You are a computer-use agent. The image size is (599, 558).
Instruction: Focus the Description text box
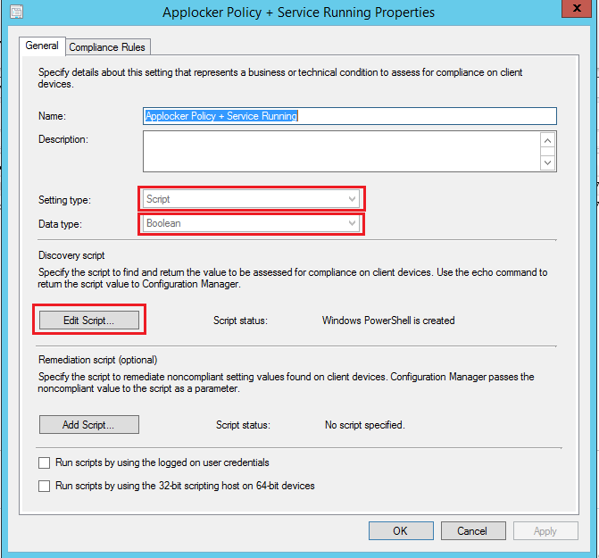[x=341, y=151]
